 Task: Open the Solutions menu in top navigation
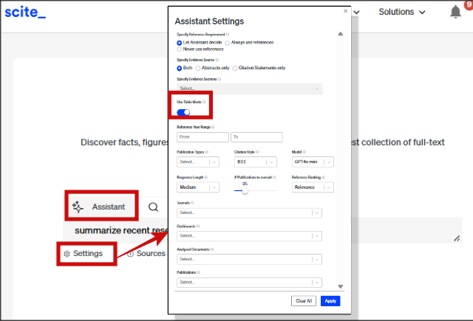pyautogui.click(x=402, y=13)
